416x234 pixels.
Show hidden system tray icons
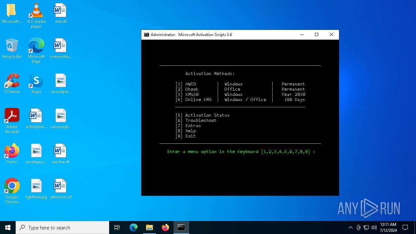[350, 227]
